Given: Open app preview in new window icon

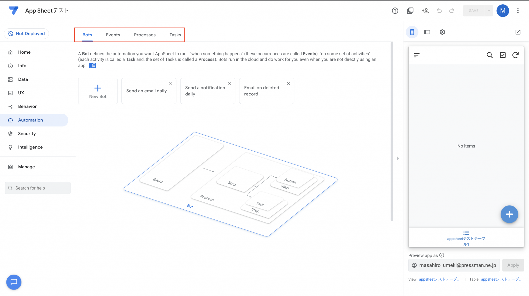Looking at the screenshot, I should point(518,32).
